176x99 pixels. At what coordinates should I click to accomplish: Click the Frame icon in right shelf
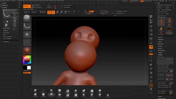click(x=151, y=61)
